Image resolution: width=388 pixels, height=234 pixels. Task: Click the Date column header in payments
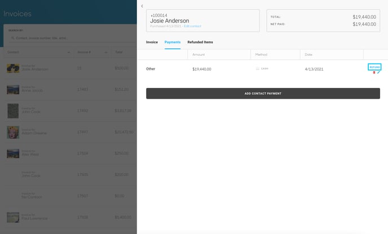click(x=308, y=55)
